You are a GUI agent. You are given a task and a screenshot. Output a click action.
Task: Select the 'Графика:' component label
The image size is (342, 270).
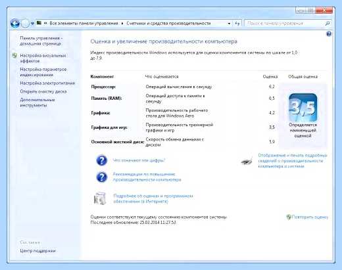coord(101,113)
